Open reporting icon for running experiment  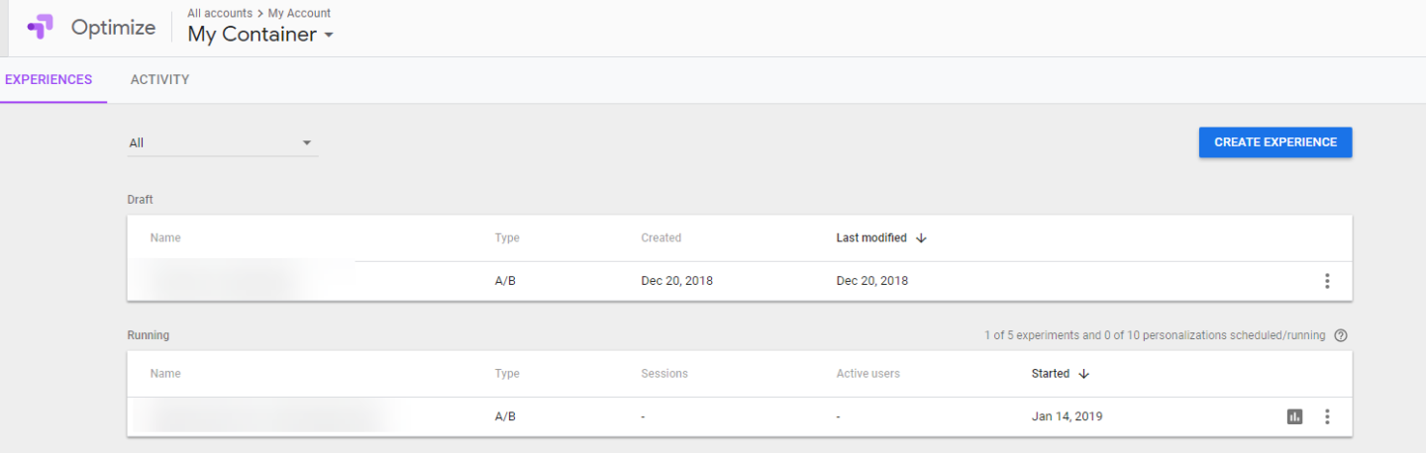(1294, 416)
